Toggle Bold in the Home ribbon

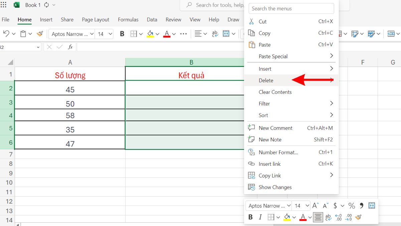pos(122,34)
